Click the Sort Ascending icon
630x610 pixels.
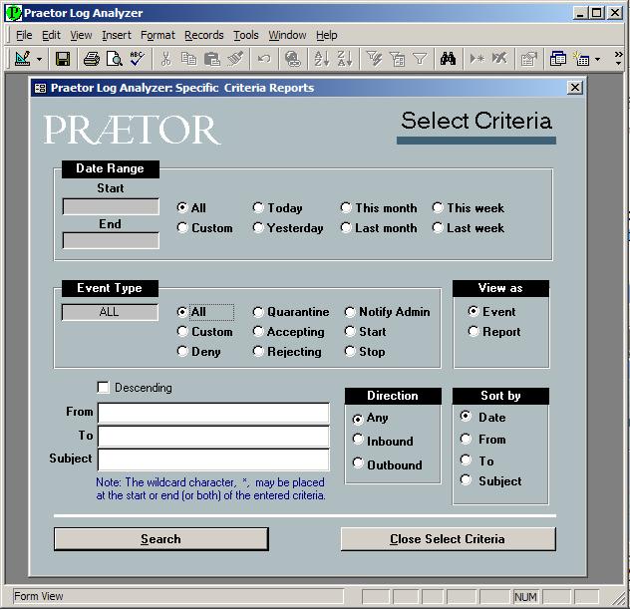pos(321,59)
